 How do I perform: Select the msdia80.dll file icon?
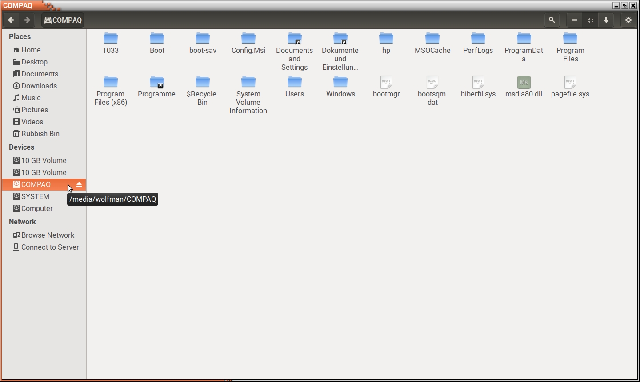524,82
